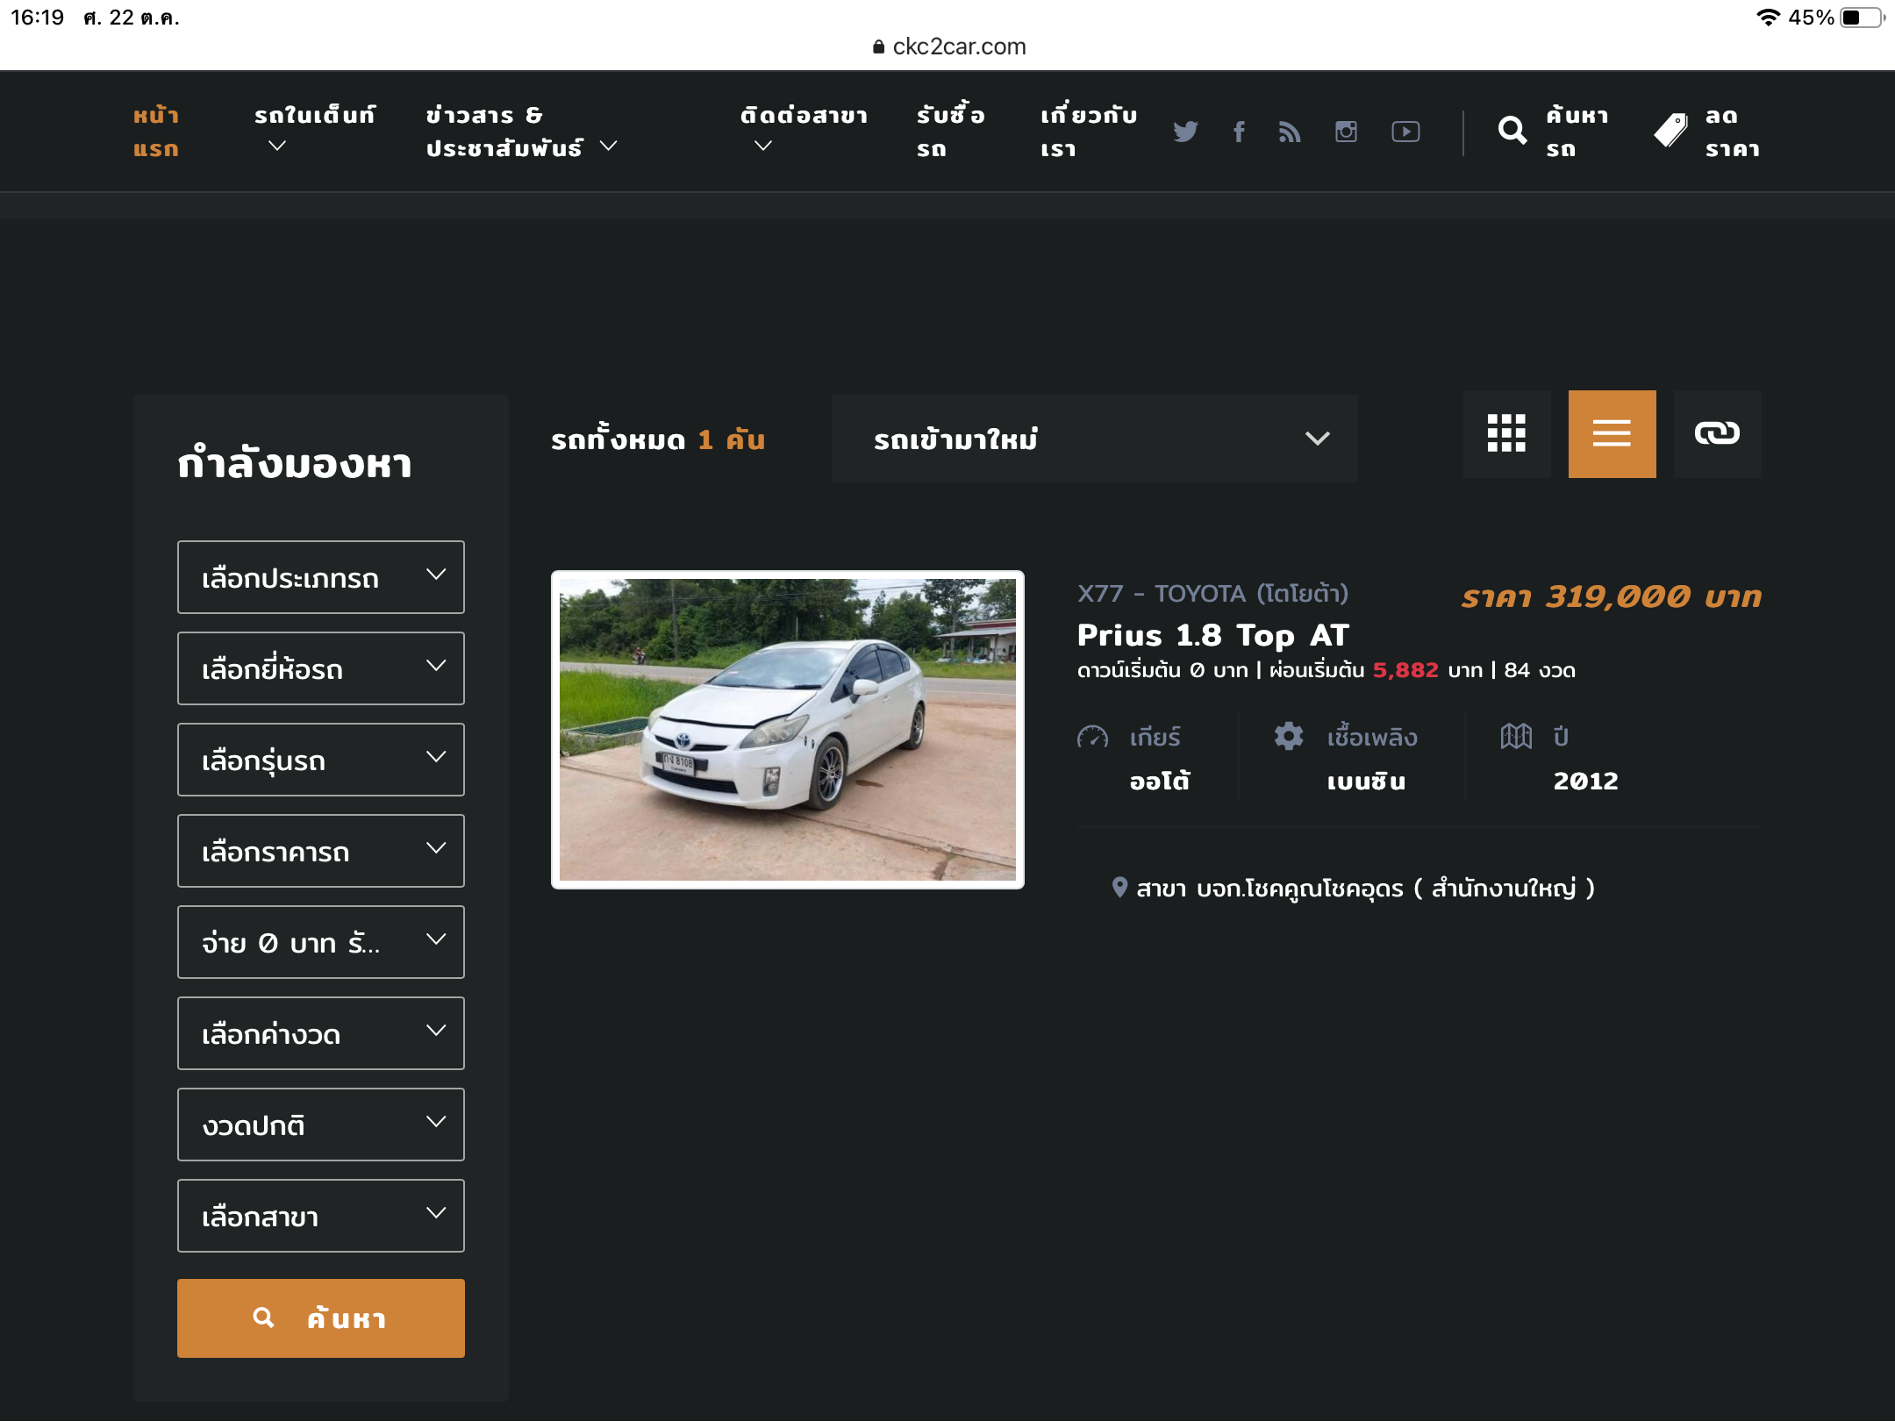Switch to grid view layout

1506,433
